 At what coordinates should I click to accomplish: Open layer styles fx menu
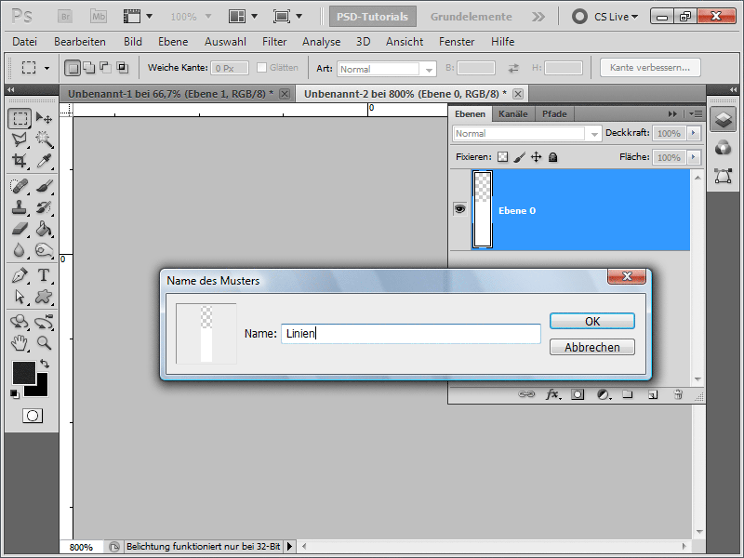(552, 394)
